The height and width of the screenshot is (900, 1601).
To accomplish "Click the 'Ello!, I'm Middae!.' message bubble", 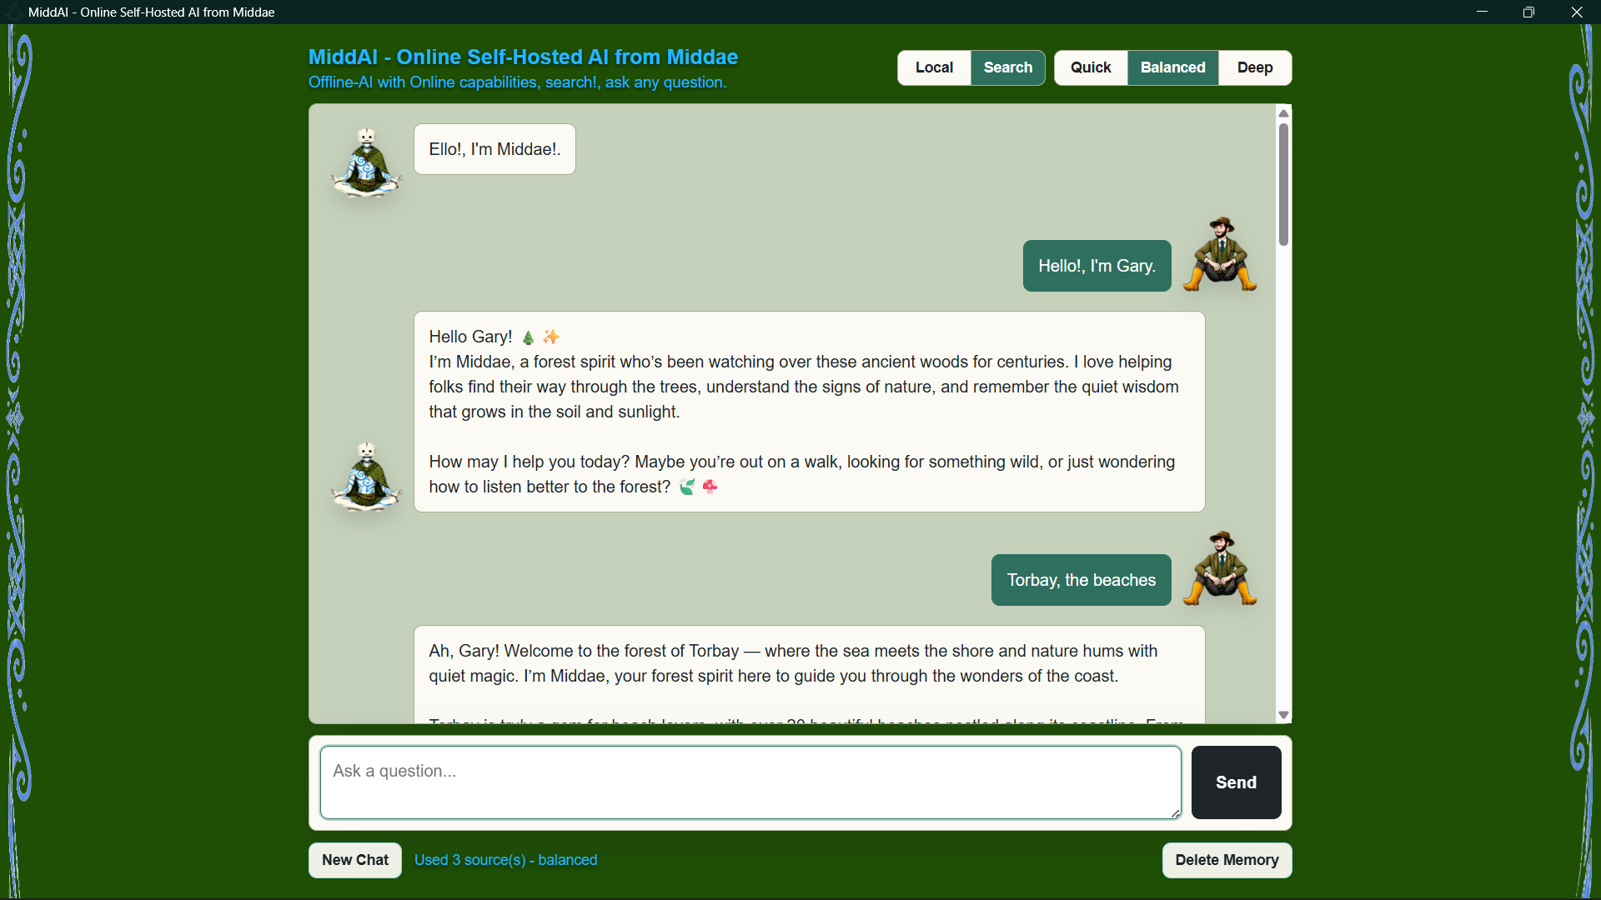I will 494,149.
